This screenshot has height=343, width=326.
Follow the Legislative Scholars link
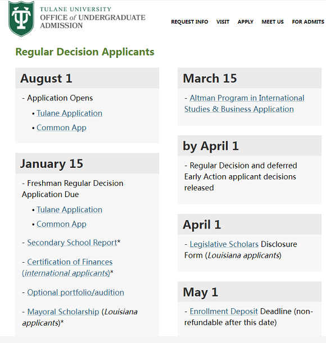[224, 244]
